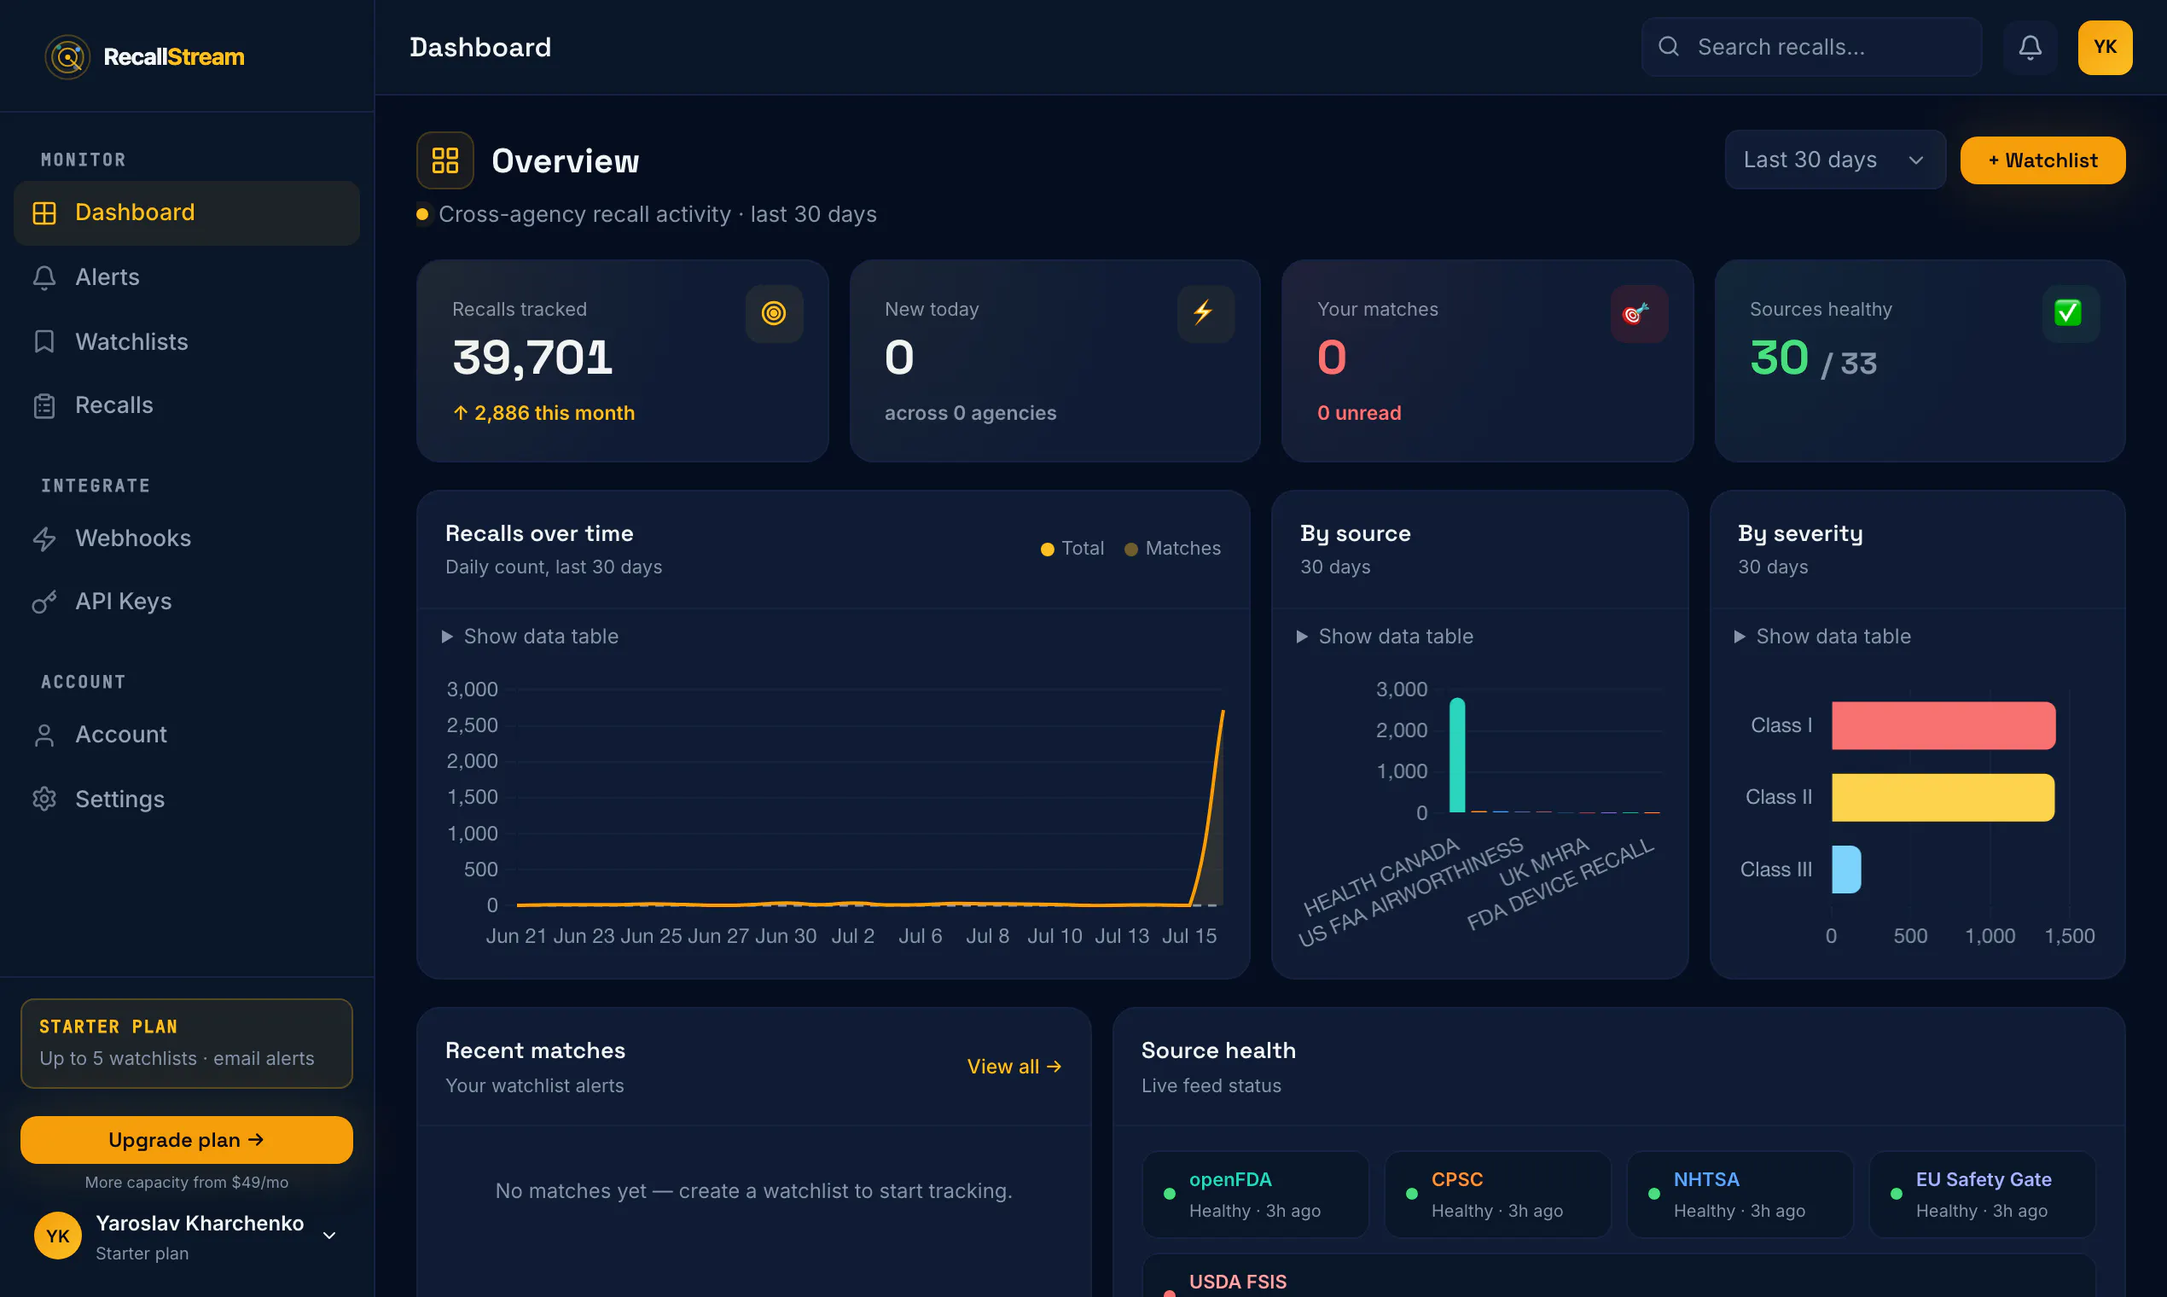Click the Your matches dart icon
This screenshot has width=2167, height=1297.
(1638, 313)
